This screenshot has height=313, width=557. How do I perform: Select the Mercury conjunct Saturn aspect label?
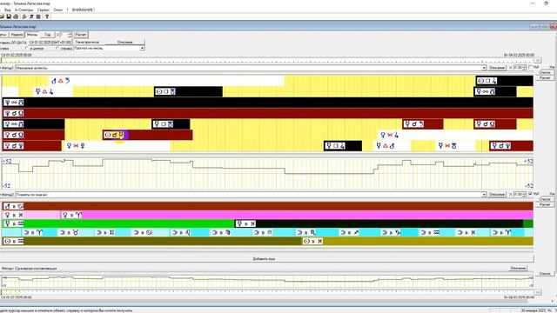(414, 124)
